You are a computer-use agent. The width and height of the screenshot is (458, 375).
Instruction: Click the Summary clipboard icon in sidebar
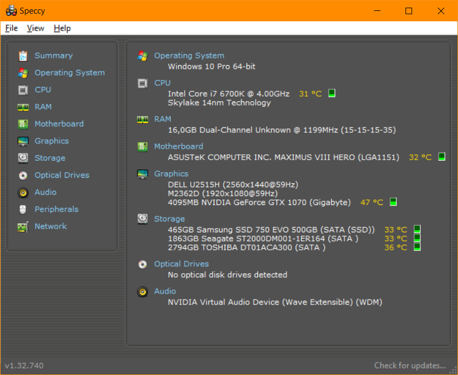tap(23, 56)
